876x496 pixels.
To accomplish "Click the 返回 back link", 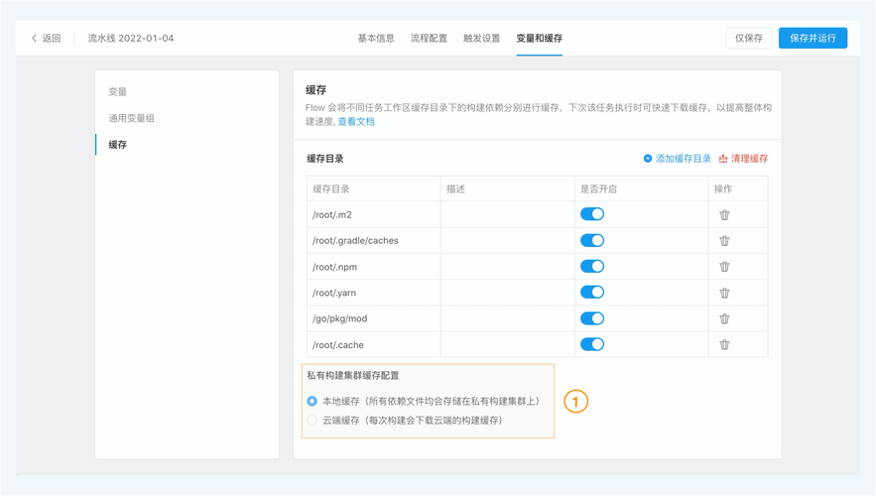I will (52, 38).
